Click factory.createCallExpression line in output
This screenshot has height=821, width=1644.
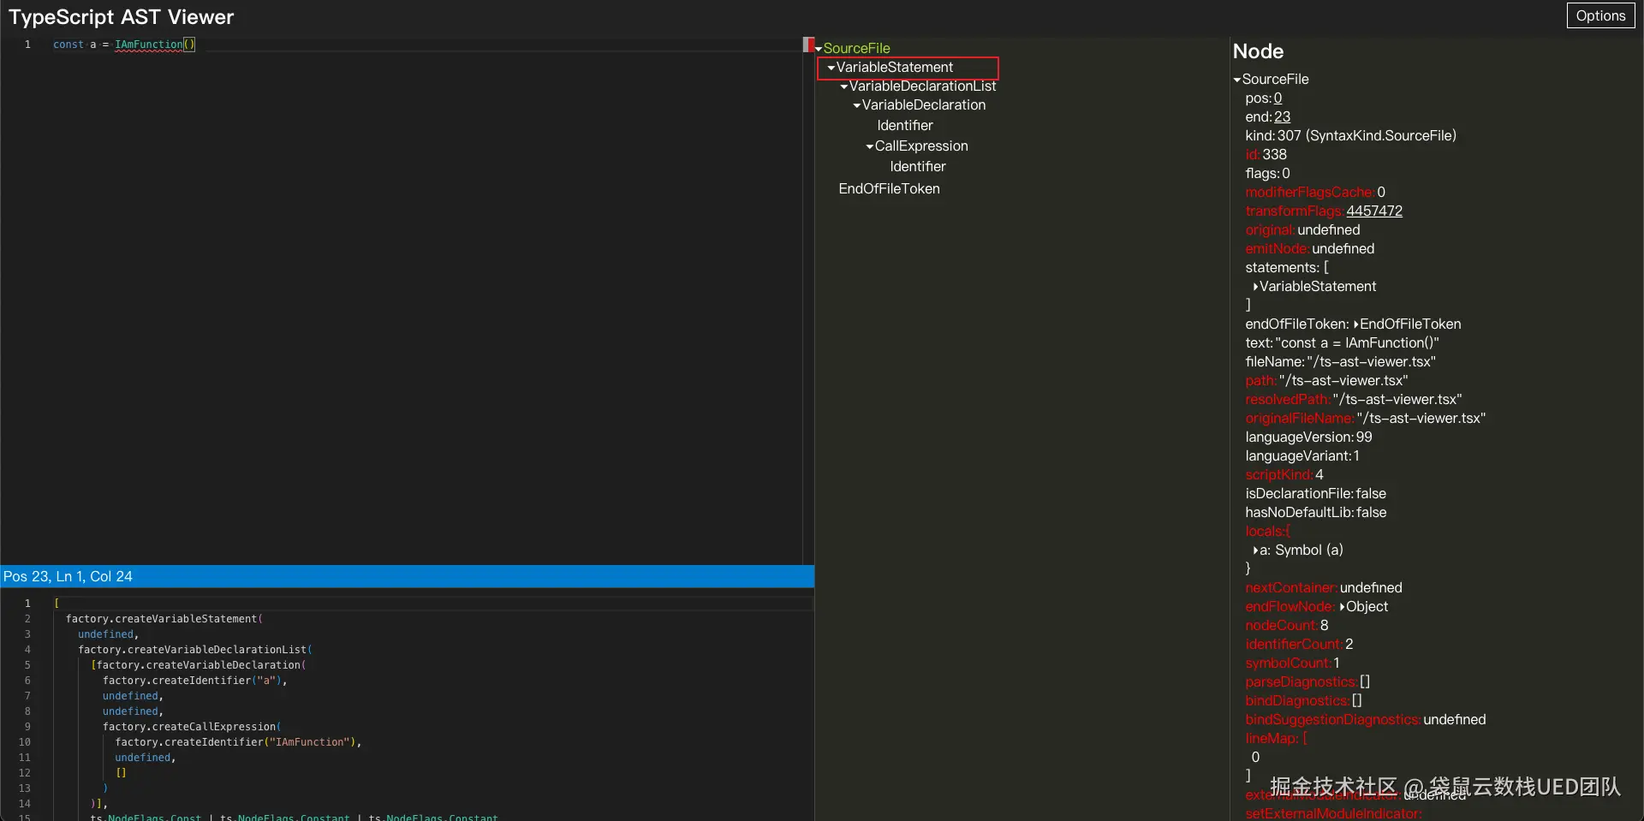[x=192, y=727]
